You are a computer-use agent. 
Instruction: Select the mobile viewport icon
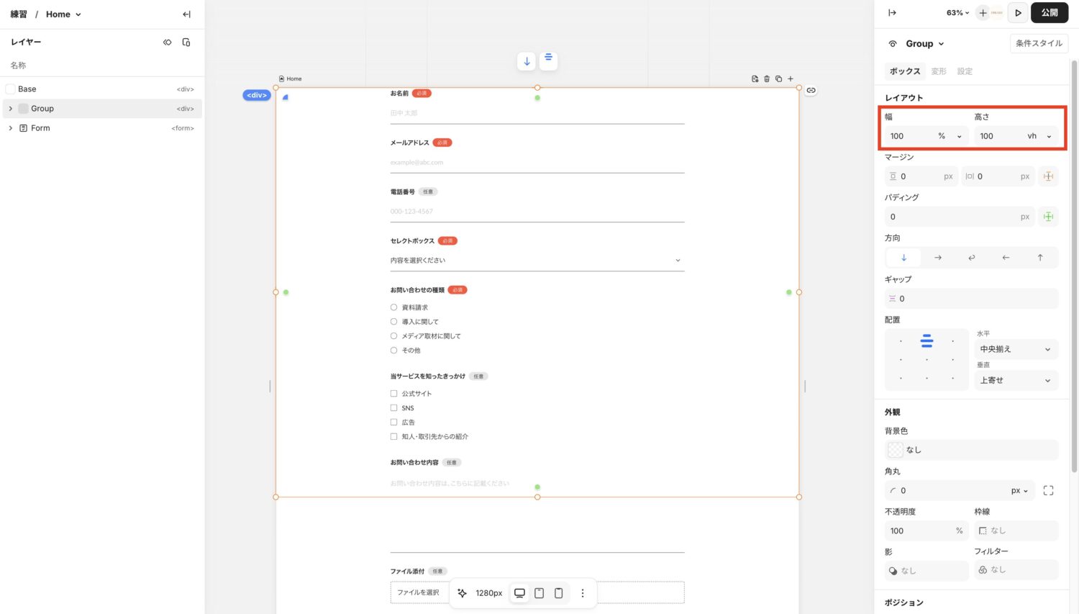558,593
